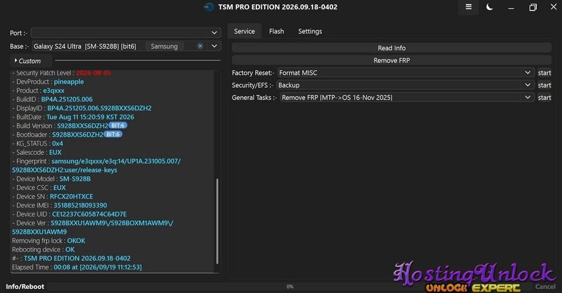
Task: Click the BIT:6 badge on Build Version
Action: click(118, 126)
